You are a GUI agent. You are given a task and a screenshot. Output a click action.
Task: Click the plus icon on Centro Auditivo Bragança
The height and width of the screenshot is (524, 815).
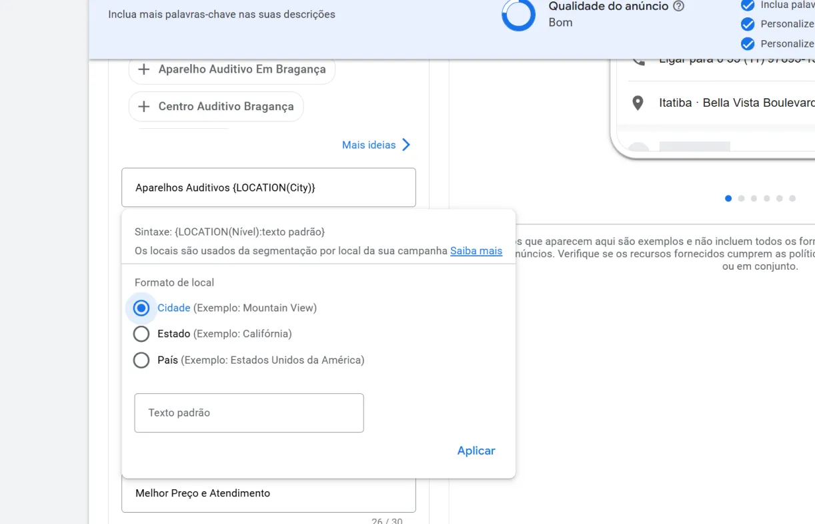(143, 107)
